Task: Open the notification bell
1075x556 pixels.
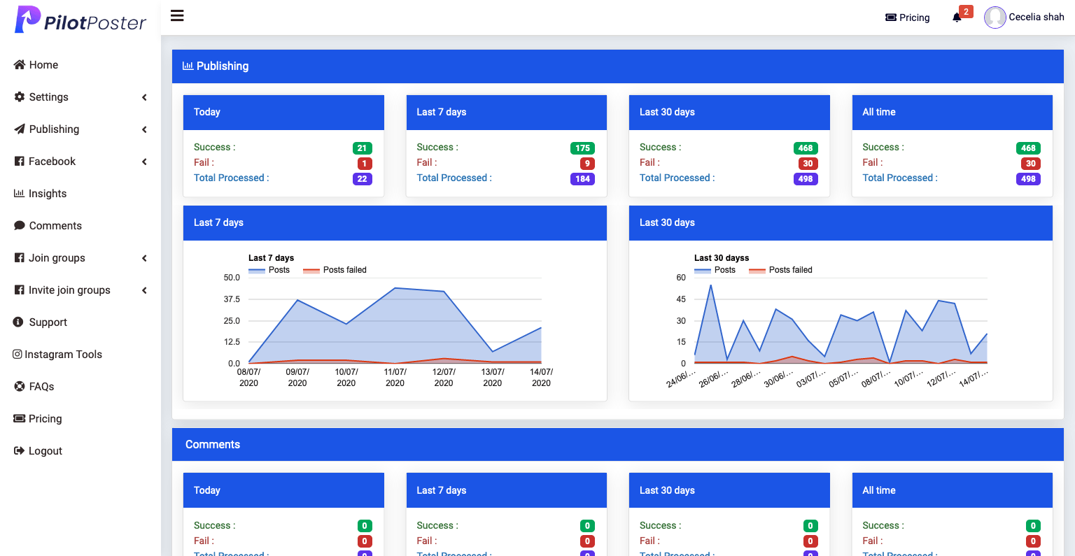Action: [957, 17]
